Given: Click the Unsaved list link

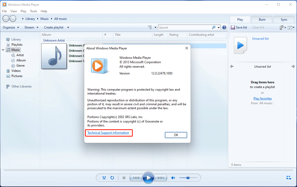Looking at the screenshot, I should pyautogui.click(x=260, y=38).
